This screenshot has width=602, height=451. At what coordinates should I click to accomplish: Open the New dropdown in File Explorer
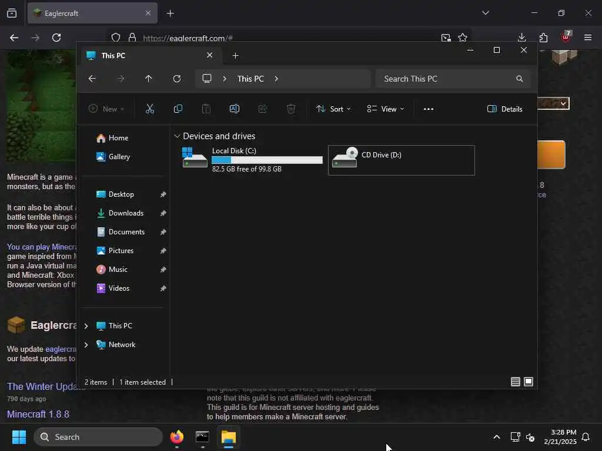pyautogui.click(x=106, y=109)
